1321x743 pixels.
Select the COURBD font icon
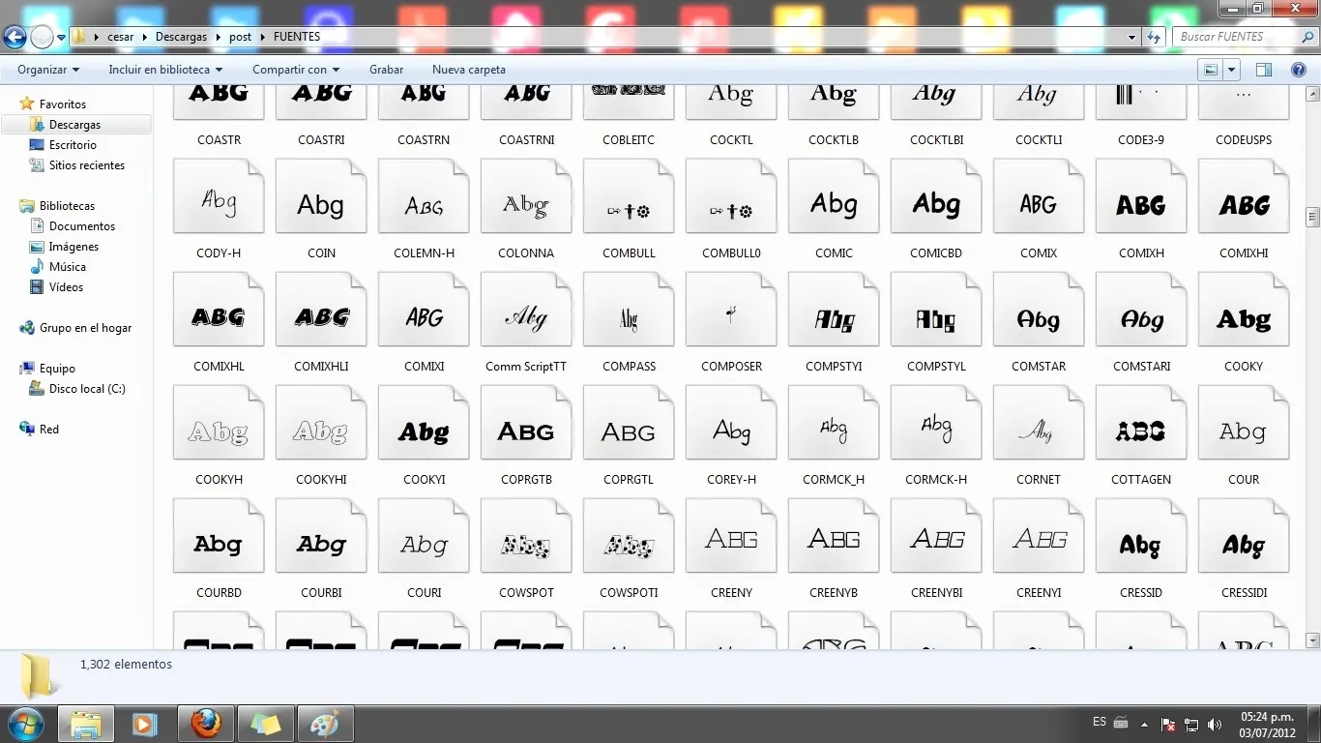click(x=219, y=536)
